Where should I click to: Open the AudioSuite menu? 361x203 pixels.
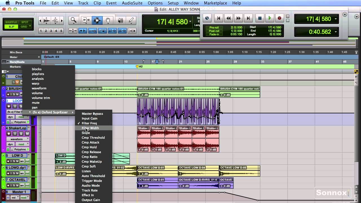tap(132, 3)
